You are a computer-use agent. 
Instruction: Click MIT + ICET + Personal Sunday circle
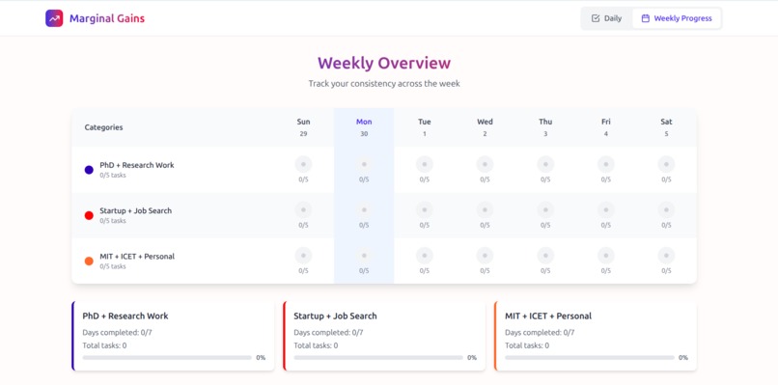[304, 256]
